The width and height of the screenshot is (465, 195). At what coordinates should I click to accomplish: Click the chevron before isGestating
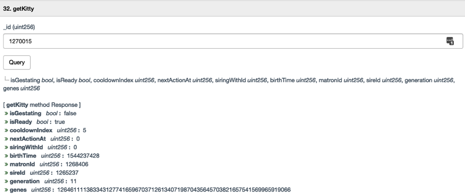click(6, 113)
